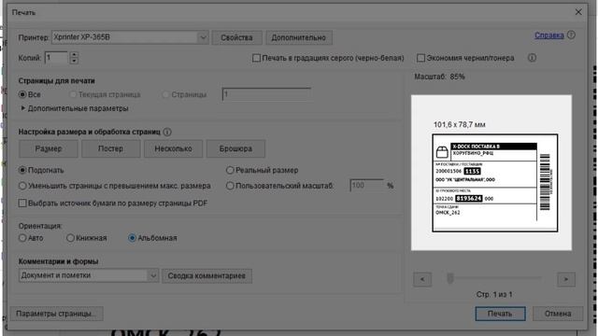Open the Xprinter XP-365B printer dropdown

(130, 37)
